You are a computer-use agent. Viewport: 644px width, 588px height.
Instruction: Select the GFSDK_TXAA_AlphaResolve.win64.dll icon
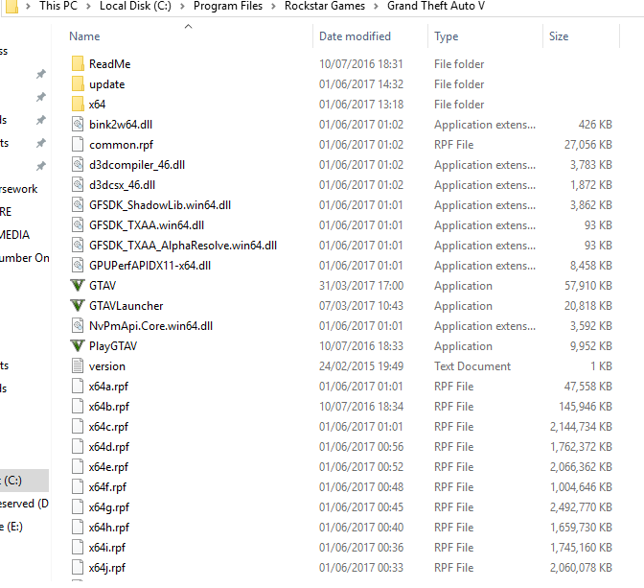78,245
